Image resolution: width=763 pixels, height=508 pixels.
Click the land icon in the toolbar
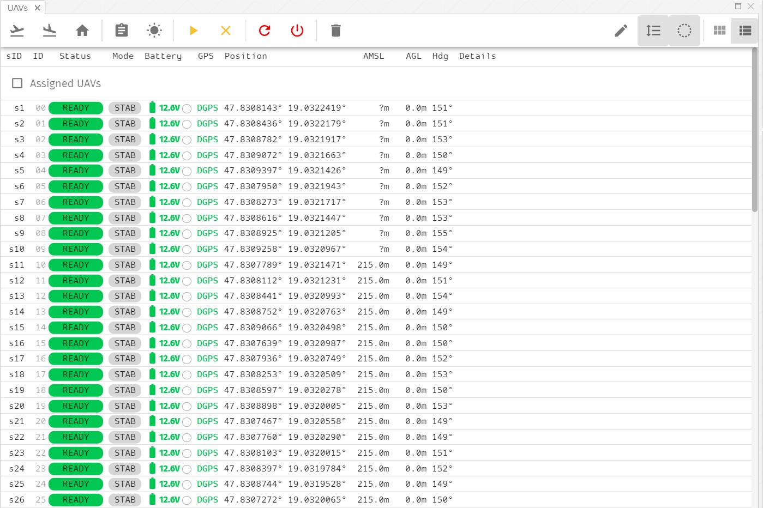click(x=50, y=31)
